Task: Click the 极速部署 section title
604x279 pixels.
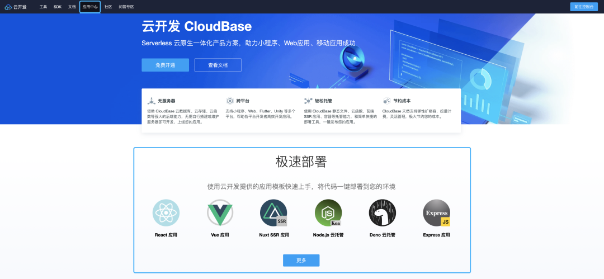Action: (x=301, y=162)
